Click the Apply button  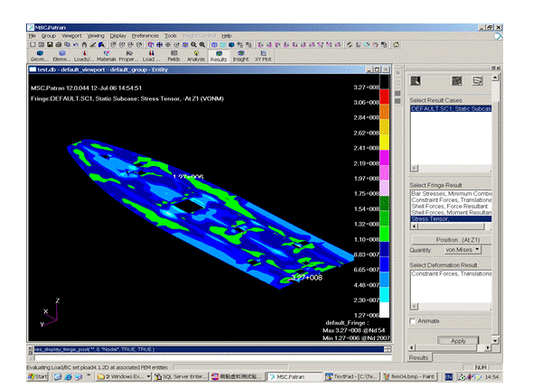pos(457,341)
